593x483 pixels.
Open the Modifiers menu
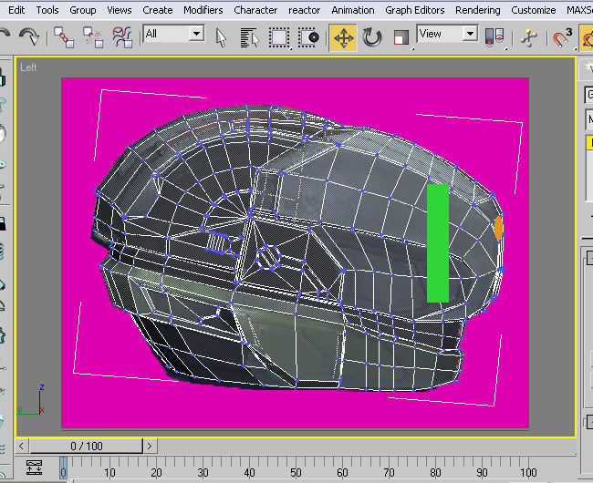(203, 10)
